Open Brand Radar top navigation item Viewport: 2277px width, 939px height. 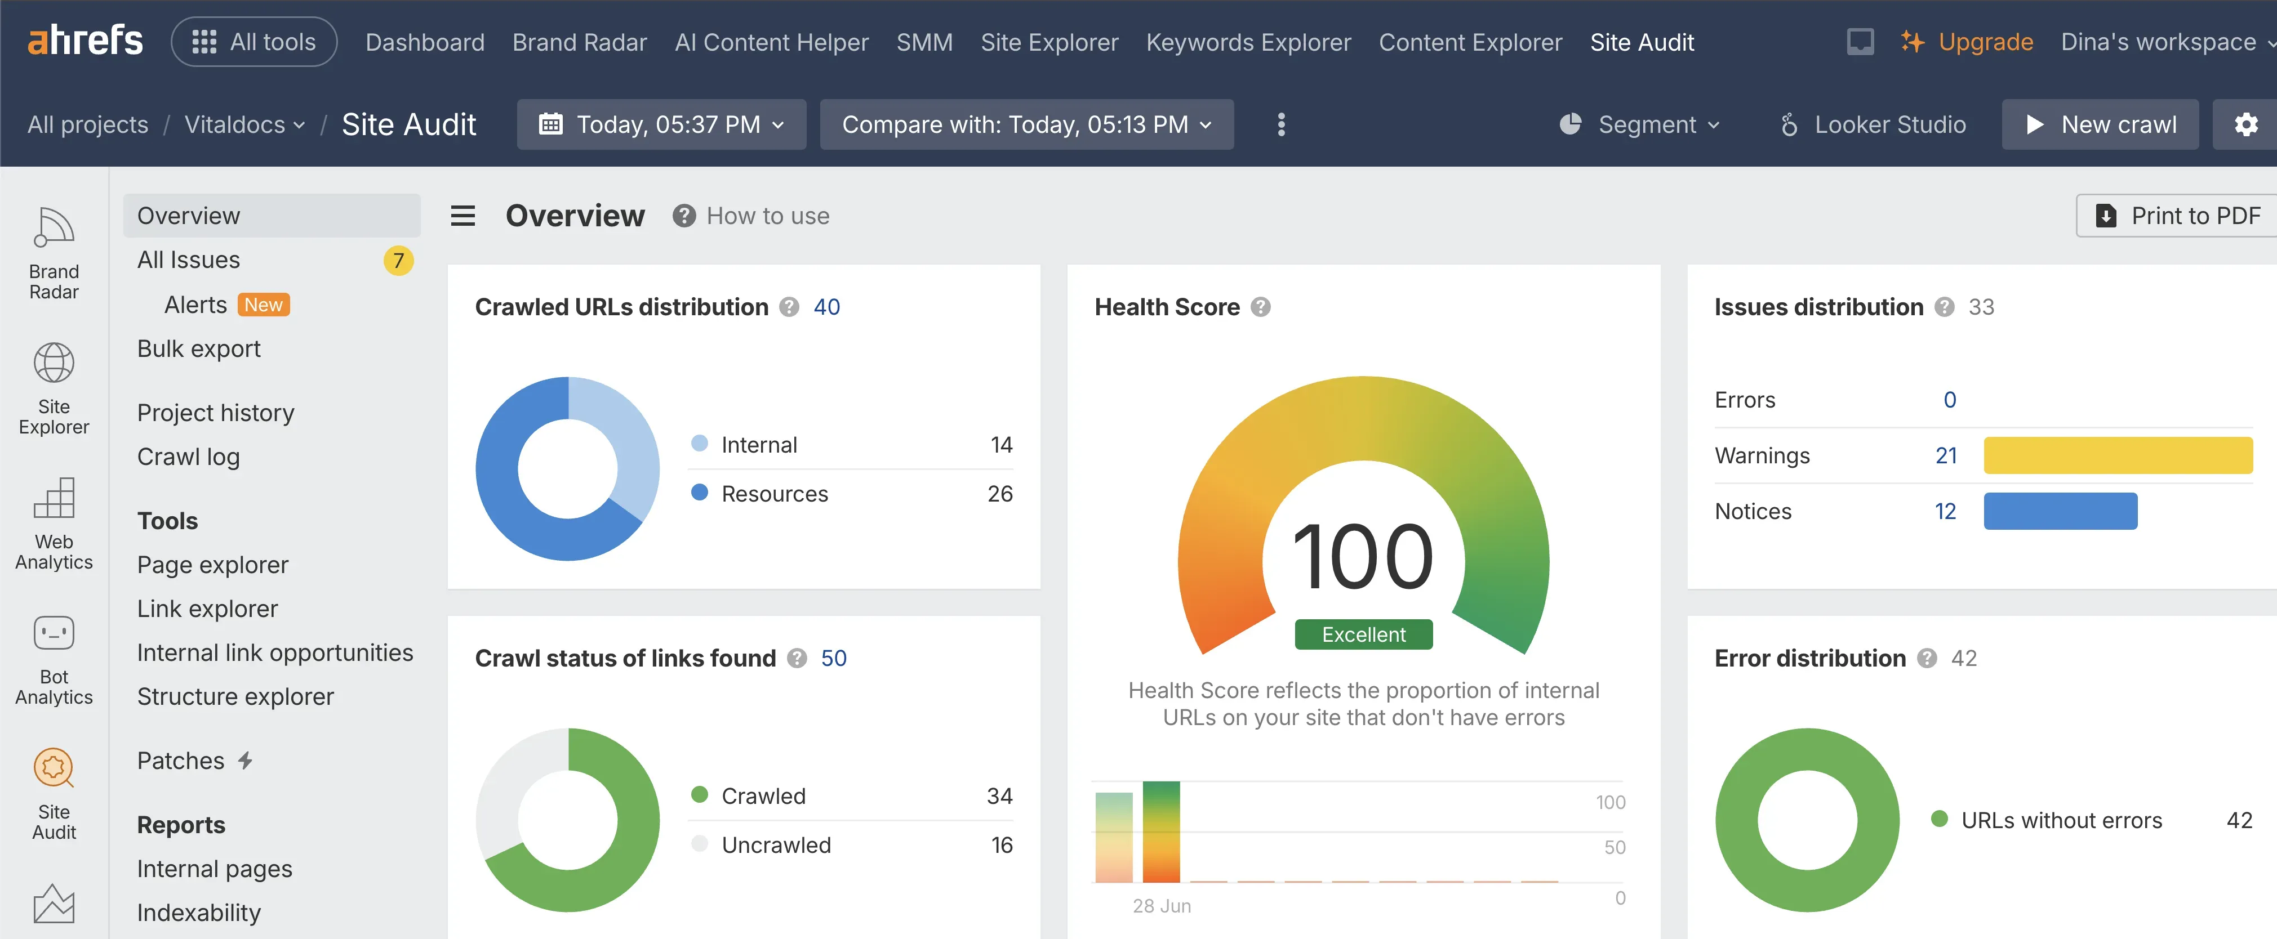point(580,42)
